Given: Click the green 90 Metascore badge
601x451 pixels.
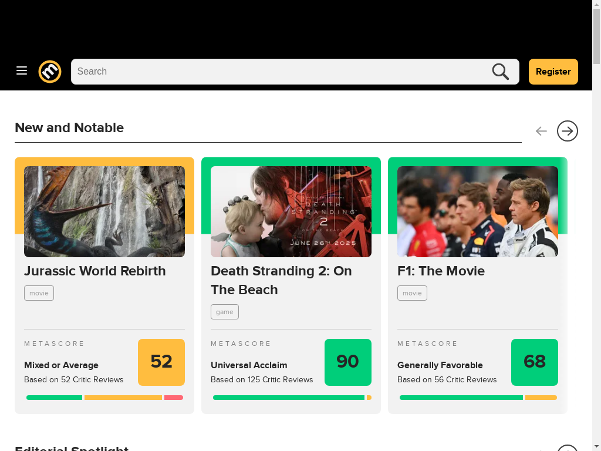Looking at the screenshot, I should tap(348, 362).
